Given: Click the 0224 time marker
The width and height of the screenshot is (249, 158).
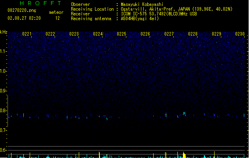Looking at the screenshot, I should (x=98, y=34).
